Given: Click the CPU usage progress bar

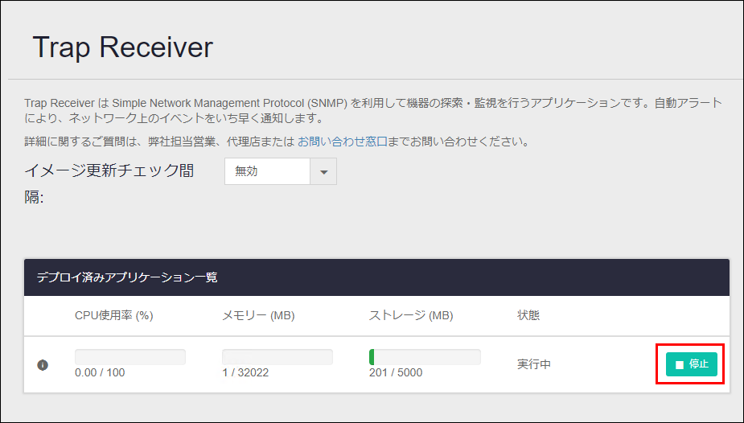Looking at the screenshot, I should coord(130,357).
